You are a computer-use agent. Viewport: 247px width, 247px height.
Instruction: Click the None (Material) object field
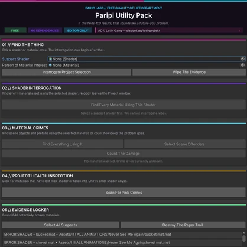coord(147,65)
